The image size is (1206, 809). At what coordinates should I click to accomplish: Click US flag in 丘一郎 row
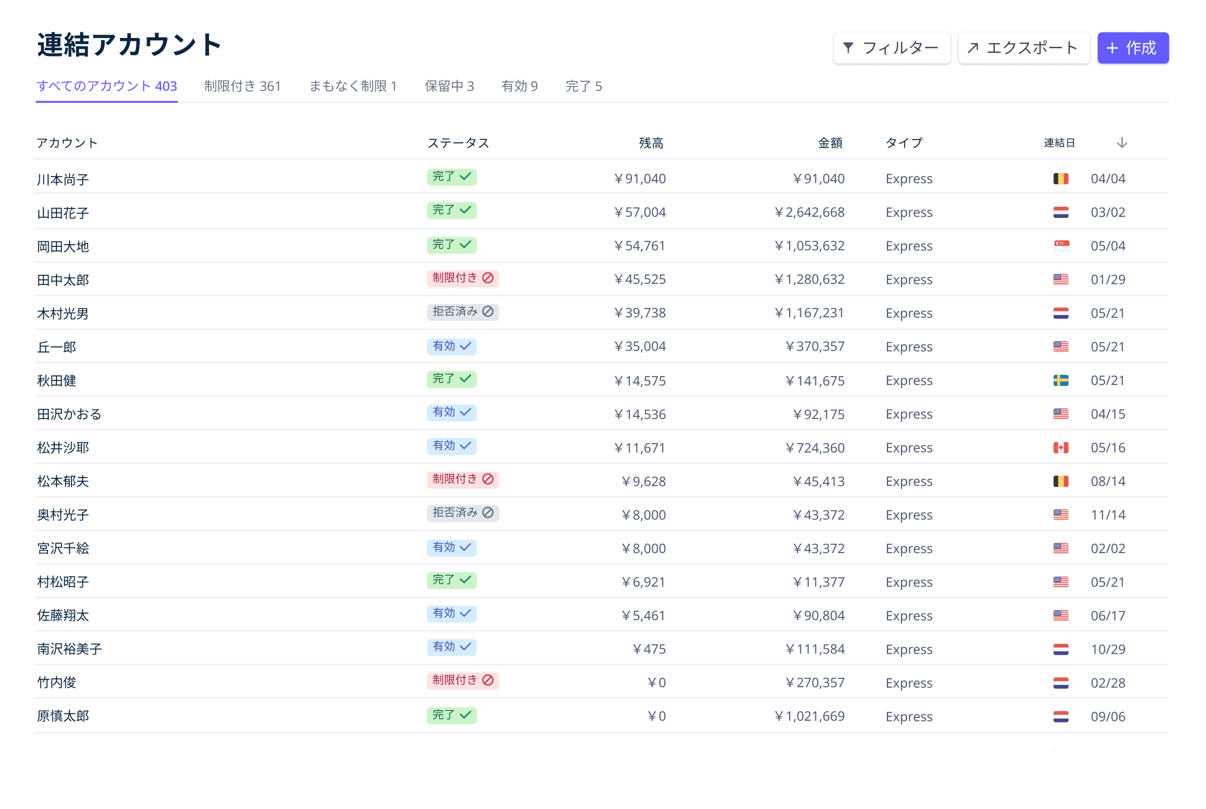tap(1061, 346)
